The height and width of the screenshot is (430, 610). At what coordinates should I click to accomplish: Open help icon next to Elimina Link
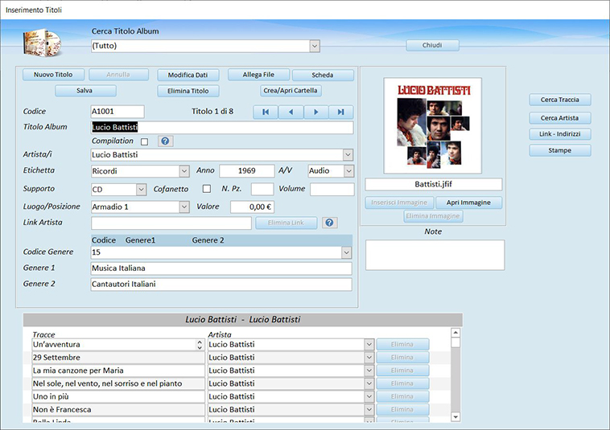coord(329,223)
